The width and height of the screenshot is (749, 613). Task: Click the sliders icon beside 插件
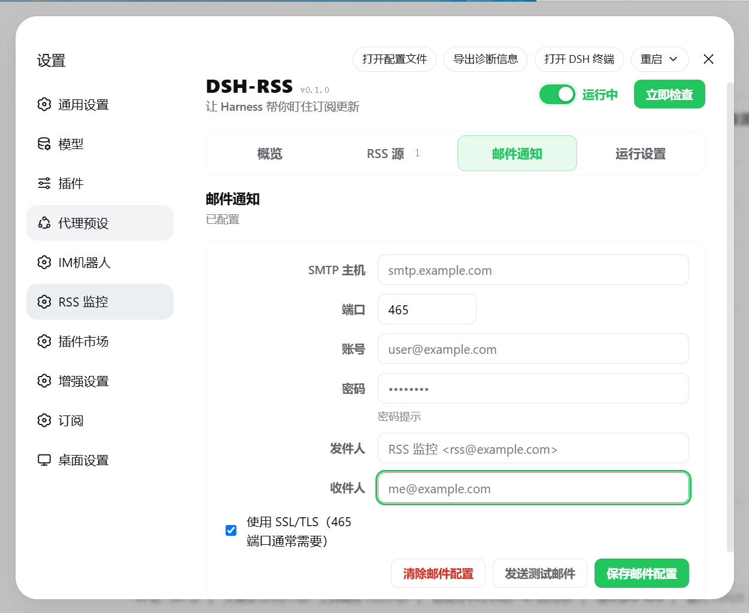point(44,183)
